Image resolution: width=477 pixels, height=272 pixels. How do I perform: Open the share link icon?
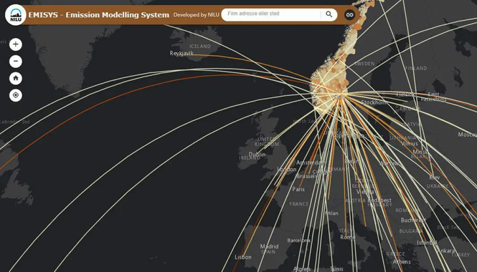coord(350,15)
